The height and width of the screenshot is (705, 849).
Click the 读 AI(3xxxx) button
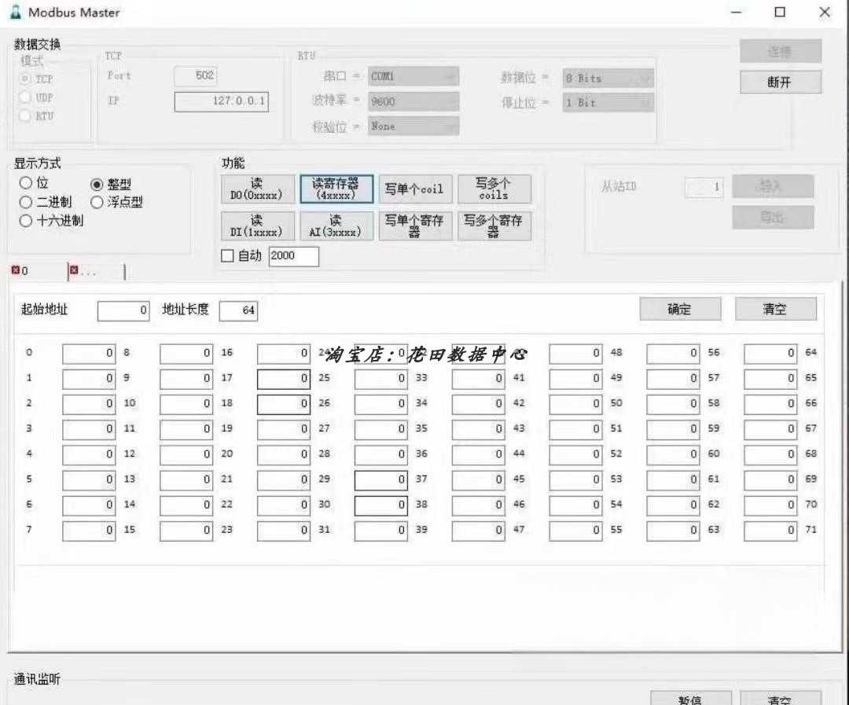coord(336,226)
